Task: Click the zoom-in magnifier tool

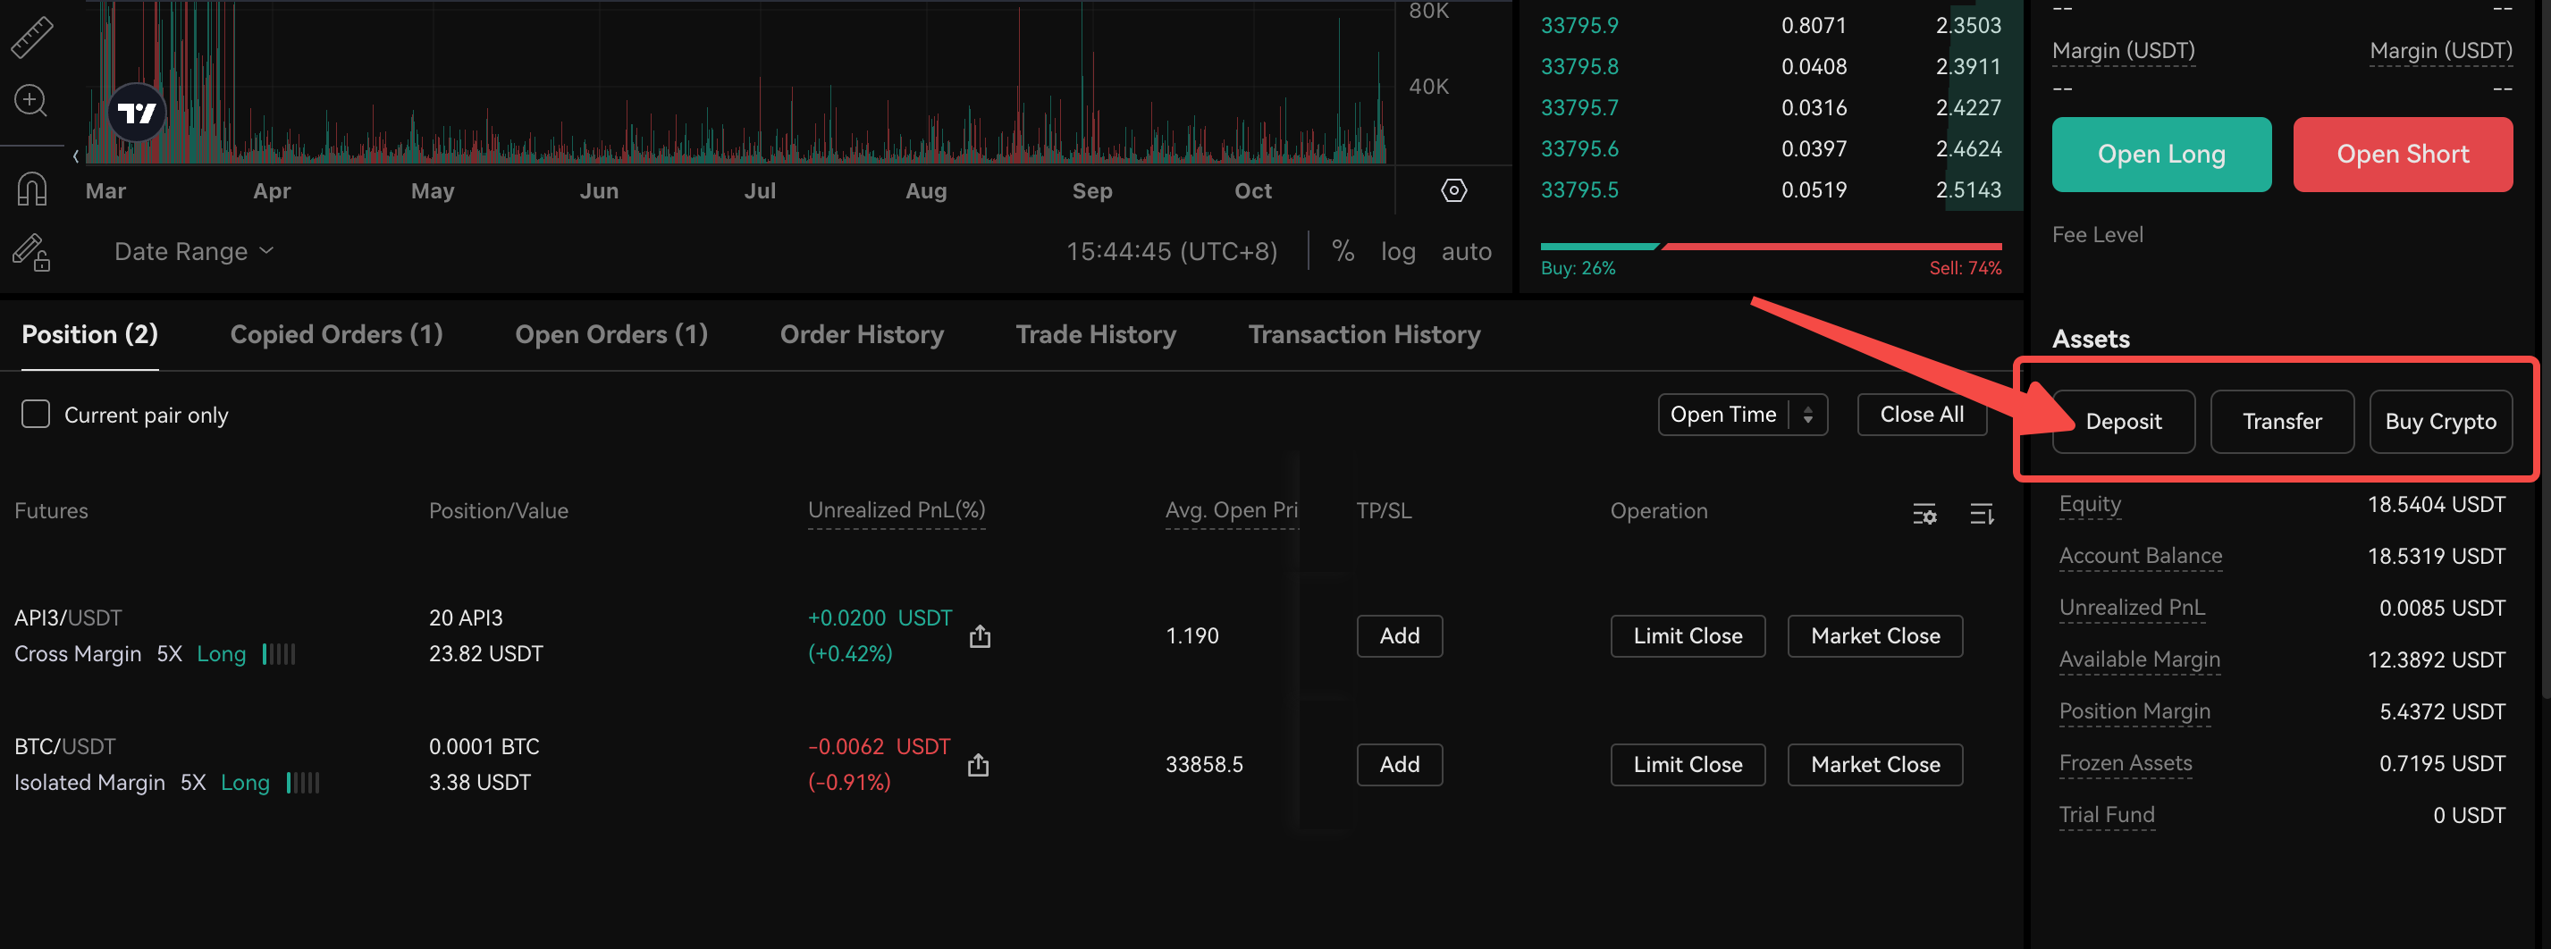Action: (x=31, y=101)
